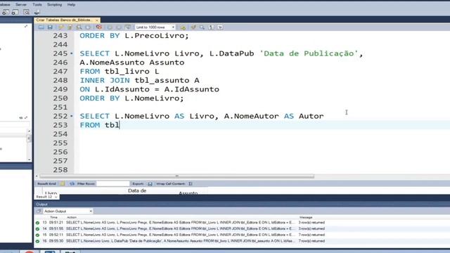Focus the Filter Rows input field
The width and height of the screenshot is (450, 253).
(x=113, y=183)
